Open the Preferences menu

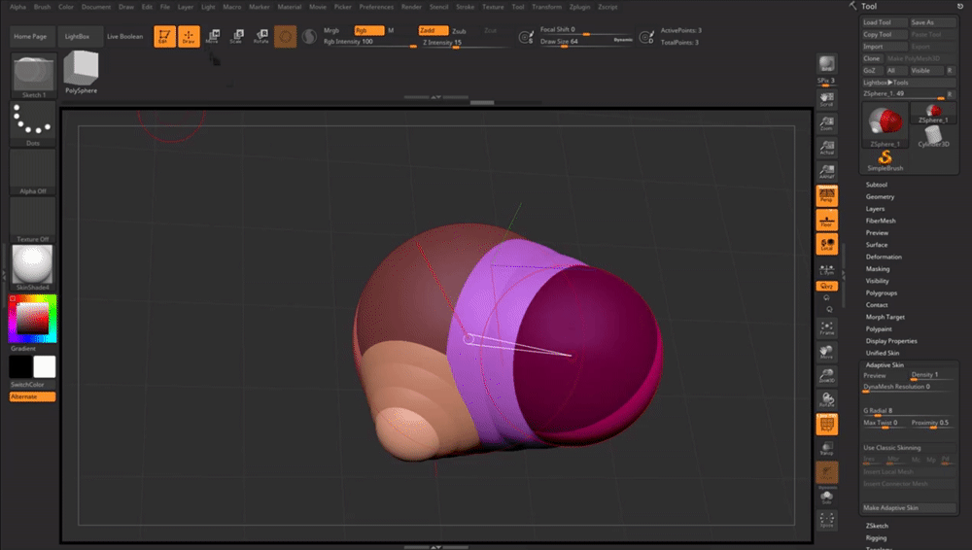[x=376, y=7]
